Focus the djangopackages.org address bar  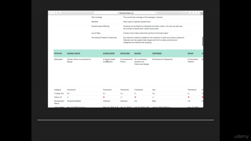(x=125, y=13)
